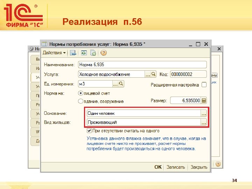Screen dimensions: 252x189
Task: Click the magnifier icon beside Услуга field
Action: [x=154, y=74]
